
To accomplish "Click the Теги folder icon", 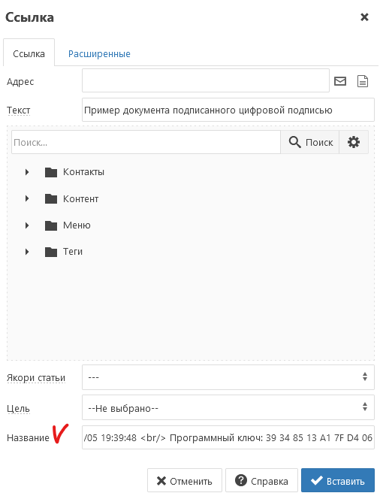I will [x=51, y=252].
